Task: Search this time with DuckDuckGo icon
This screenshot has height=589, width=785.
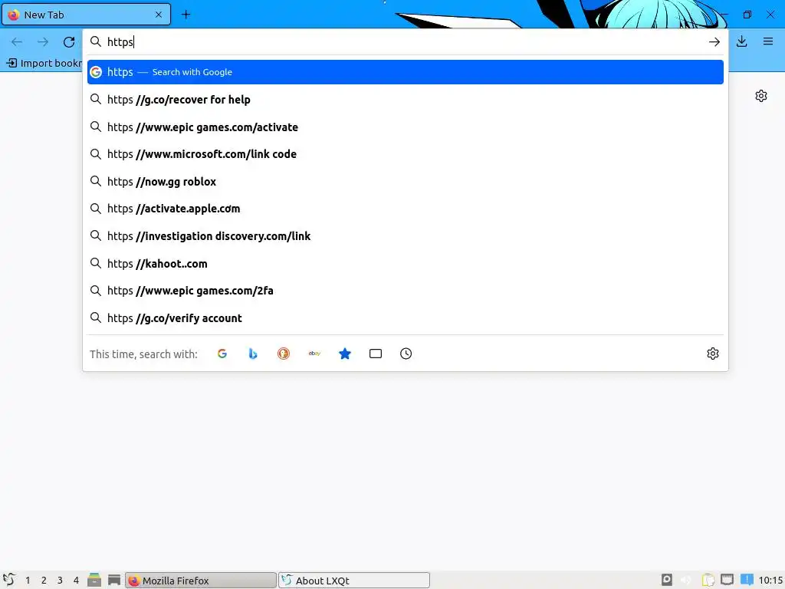Action: pos(284,354)
